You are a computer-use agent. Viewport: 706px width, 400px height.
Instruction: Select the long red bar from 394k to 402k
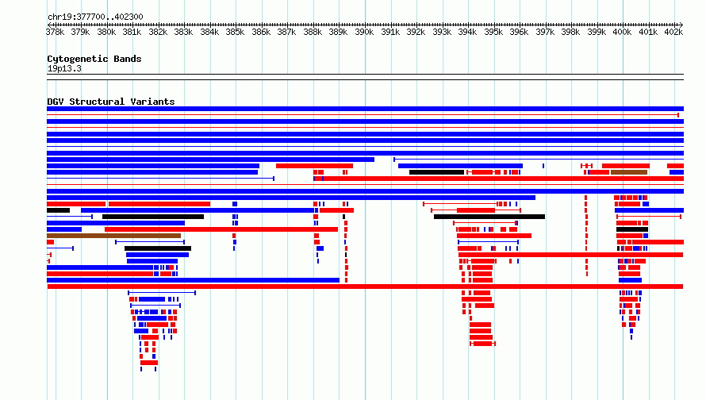tap(570, 255)
